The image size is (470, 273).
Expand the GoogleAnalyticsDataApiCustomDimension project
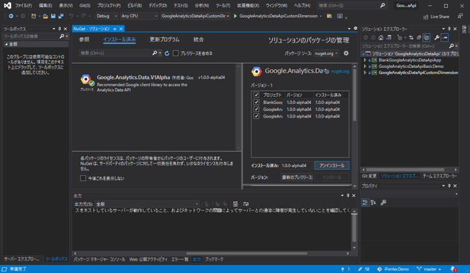pos(365,72)
